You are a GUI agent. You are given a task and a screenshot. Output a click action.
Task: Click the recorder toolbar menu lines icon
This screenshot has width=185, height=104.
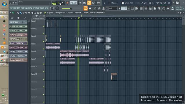[x=104, y=3]
